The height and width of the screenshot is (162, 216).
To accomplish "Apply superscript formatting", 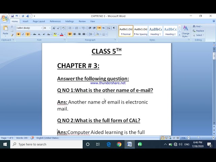I will [44, 34].
